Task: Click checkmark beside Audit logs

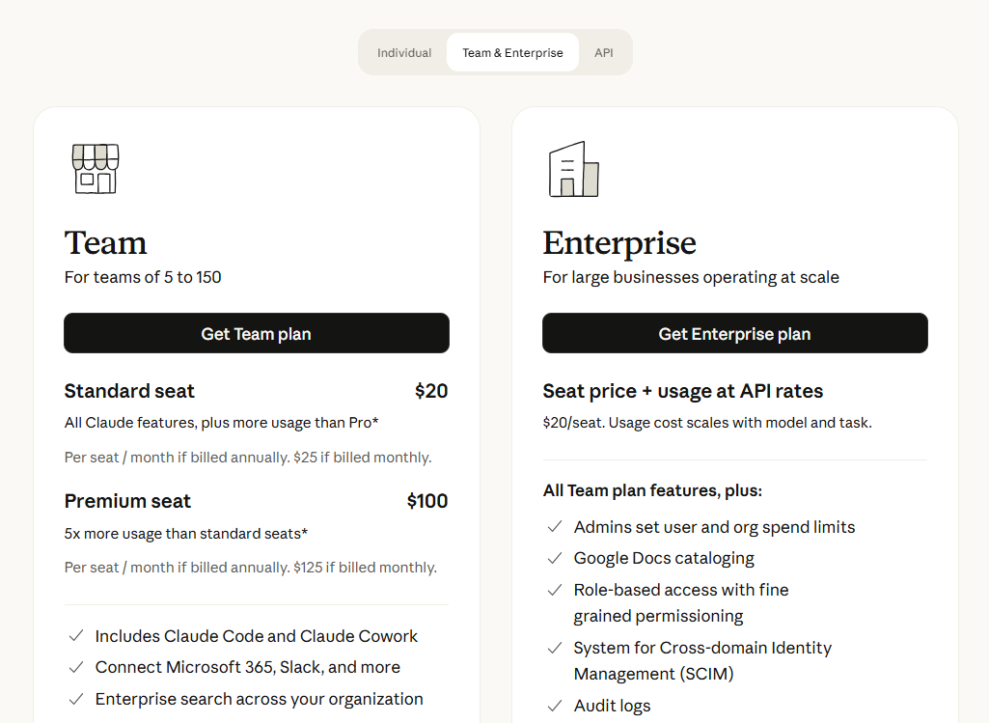Action: [x=555, y=705]
